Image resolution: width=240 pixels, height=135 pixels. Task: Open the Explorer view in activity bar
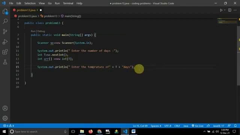coord(5,12)
